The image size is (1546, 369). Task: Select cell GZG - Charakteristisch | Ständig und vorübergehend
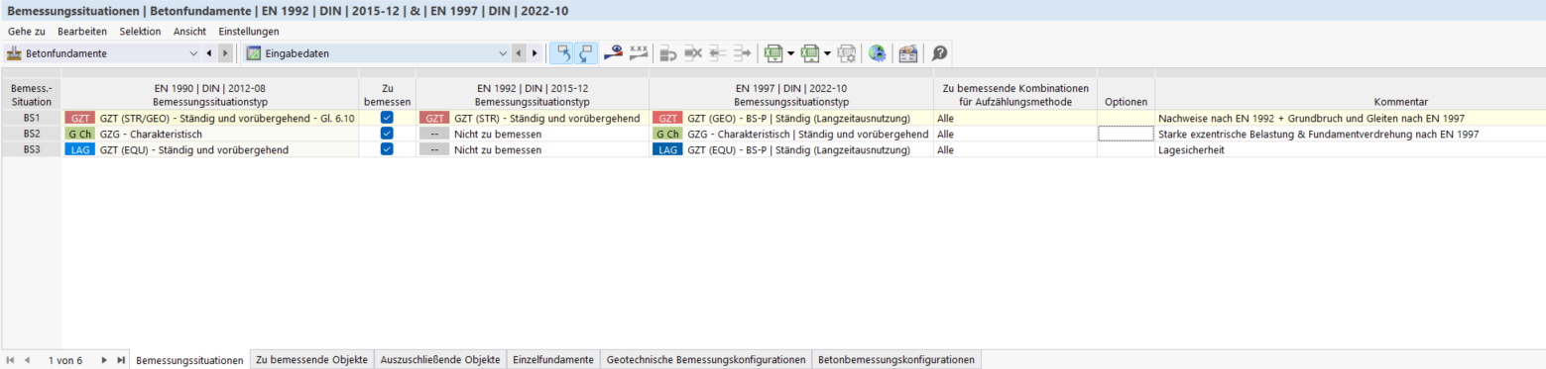791,134
